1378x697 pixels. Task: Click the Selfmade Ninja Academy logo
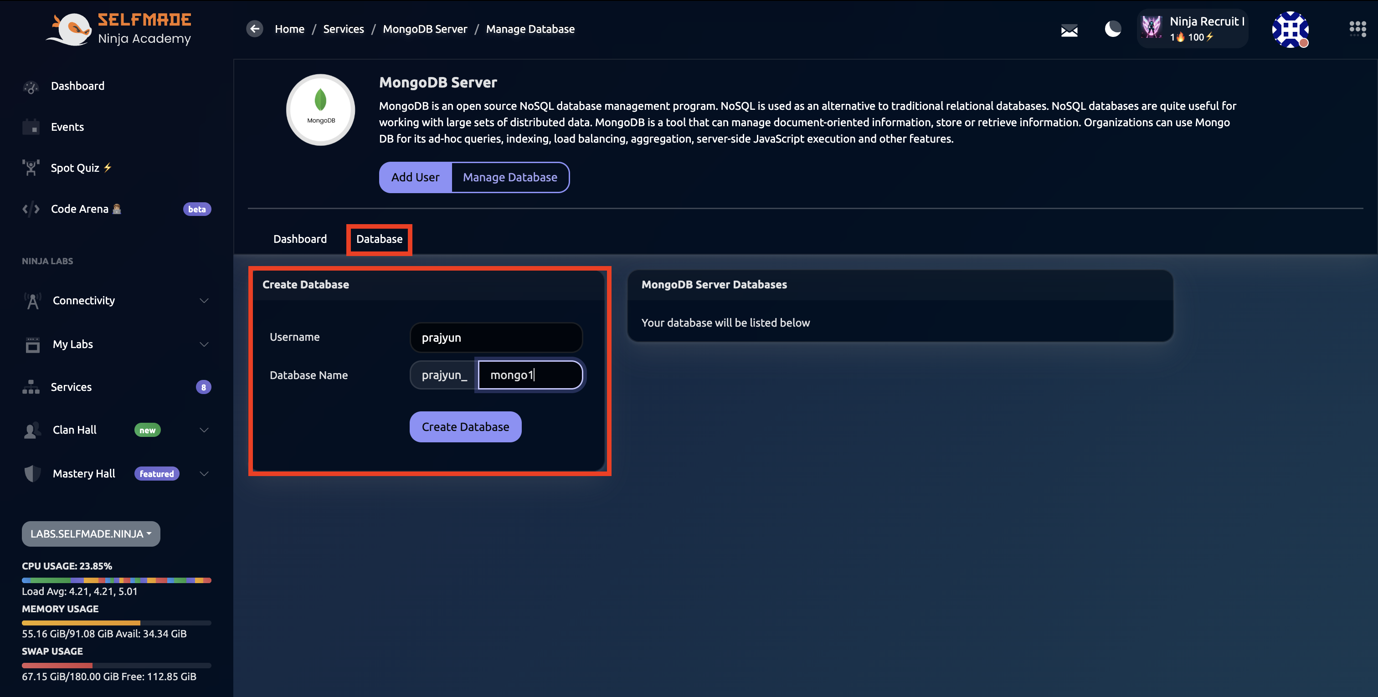coord(119,29)
